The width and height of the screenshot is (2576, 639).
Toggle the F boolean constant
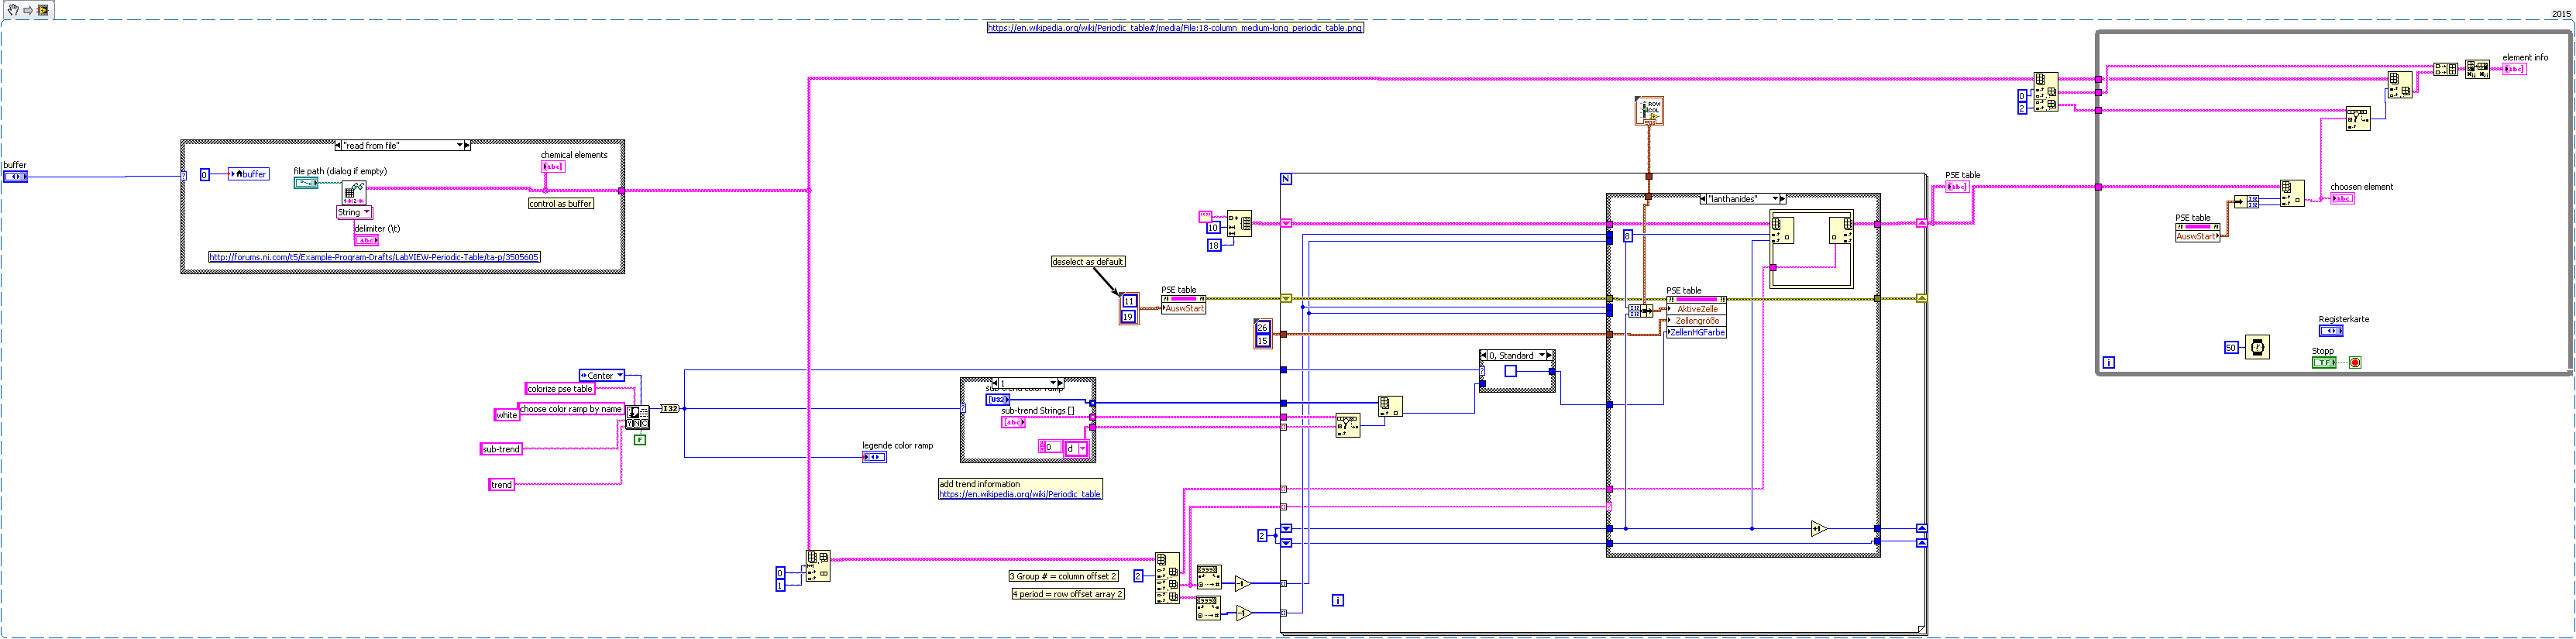(639, 439)
